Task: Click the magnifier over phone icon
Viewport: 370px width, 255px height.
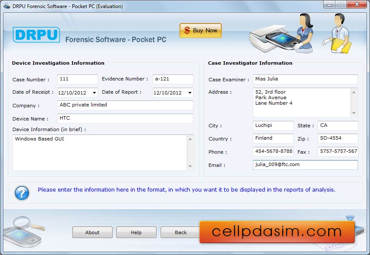Action: (24, 233)
